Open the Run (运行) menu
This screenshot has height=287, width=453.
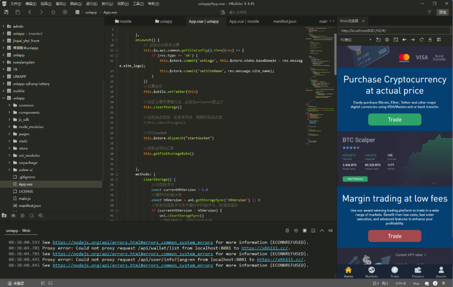(x=91, y=4)
